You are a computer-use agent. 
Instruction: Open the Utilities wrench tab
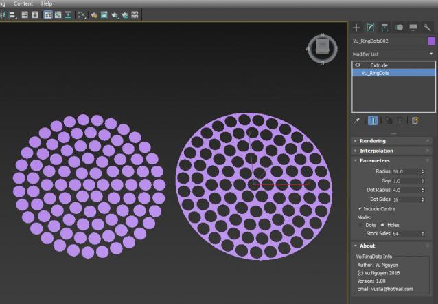click(x=427, y=28)
